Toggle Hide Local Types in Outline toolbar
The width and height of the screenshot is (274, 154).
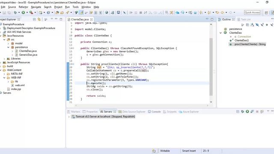[272, 25]
